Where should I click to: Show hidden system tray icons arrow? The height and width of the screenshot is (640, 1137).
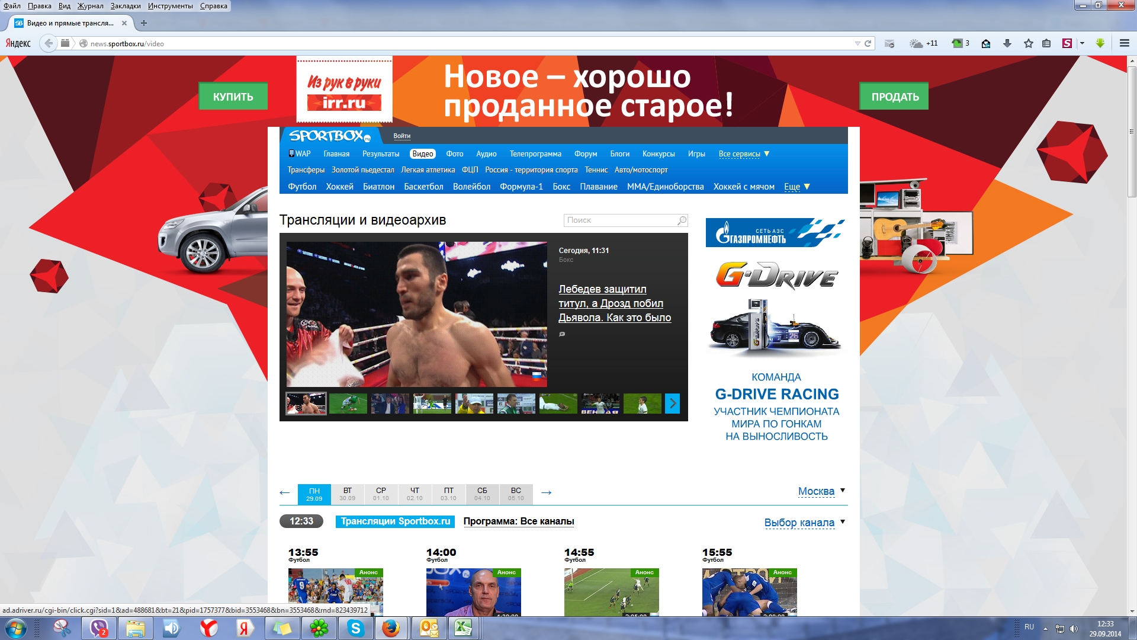1045,628
